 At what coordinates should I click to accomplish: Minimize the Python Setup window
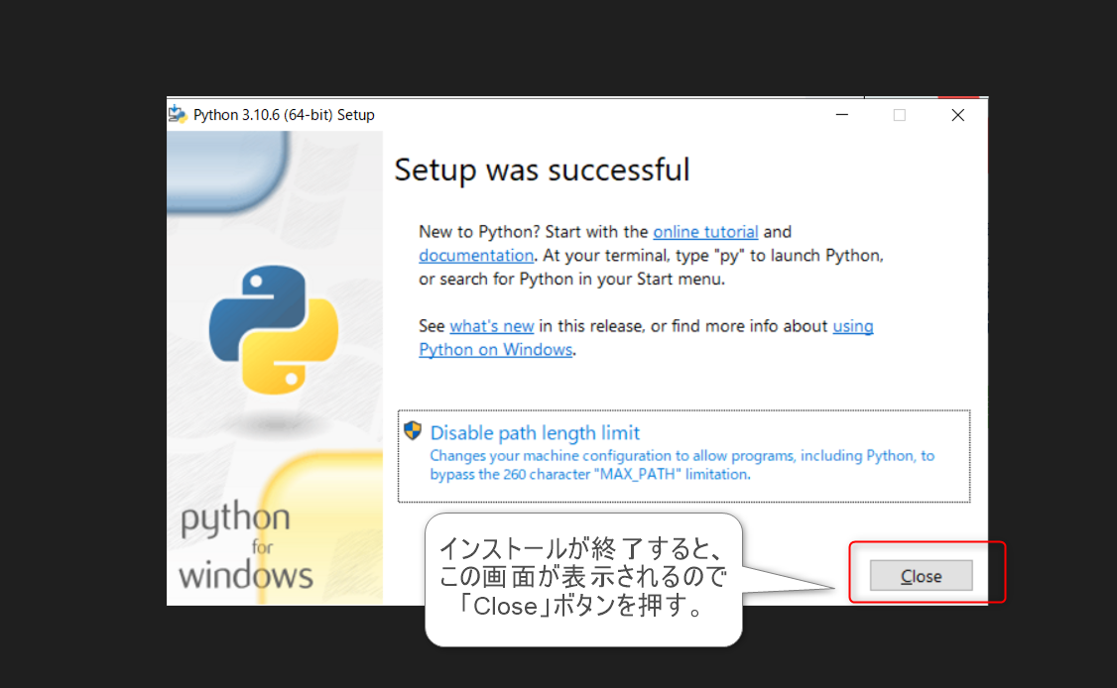tap(841, 115)
